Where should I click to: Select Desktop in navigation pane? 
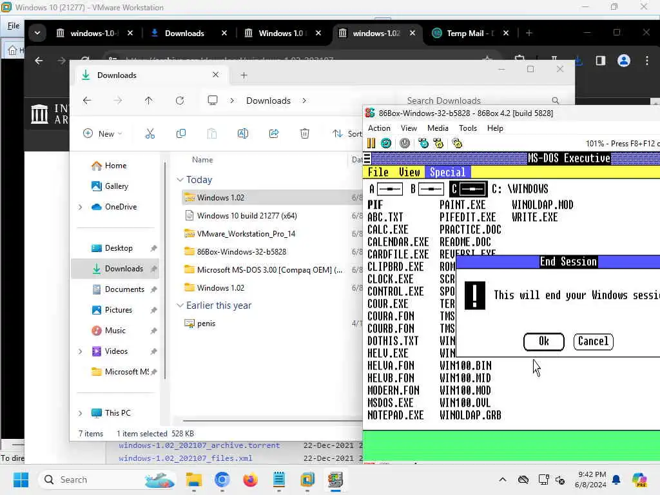tap(119, 248)
